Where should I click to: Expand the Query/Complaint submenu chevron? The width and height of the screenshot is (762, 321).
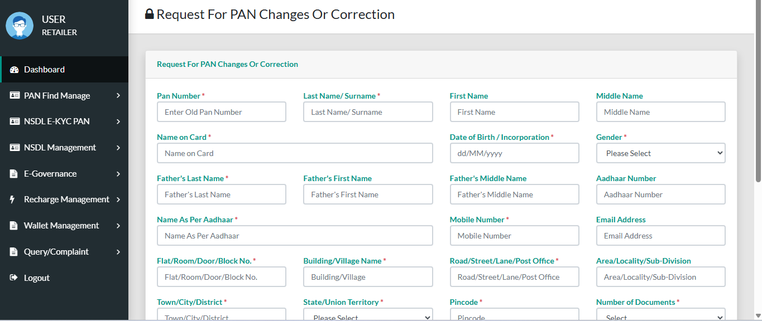point(118,252)
